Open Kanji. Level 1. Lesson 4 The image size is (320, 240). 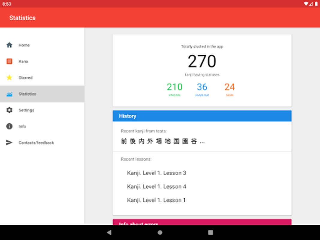point(157,187)
